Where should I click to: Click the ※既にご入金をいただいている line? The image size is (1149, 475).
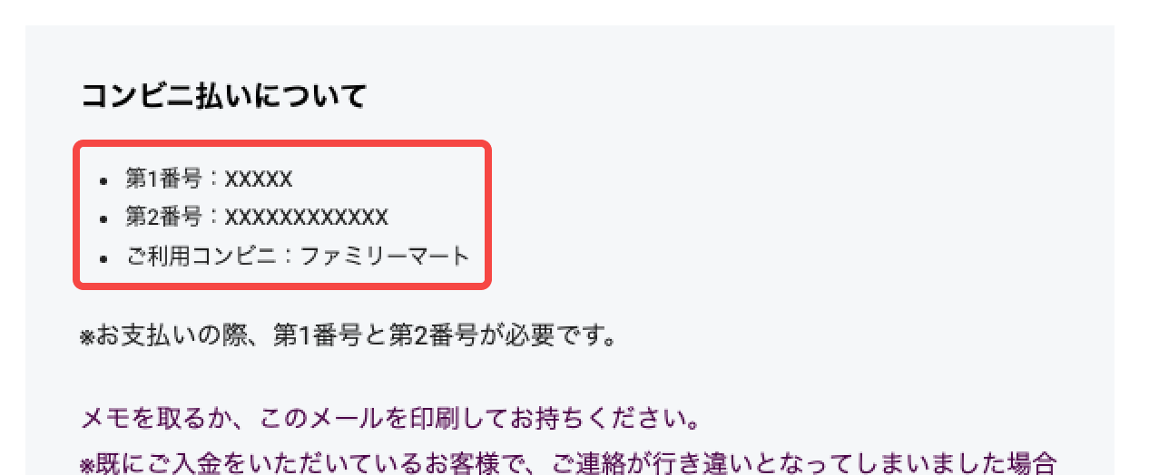pyautogui.click(x=568, y=463)
